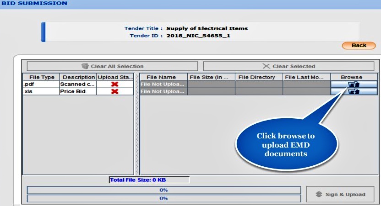The width and height of the screenshot is (381, 206).
Task: Click the red X upload status for Price Bid
Action: 115,92
